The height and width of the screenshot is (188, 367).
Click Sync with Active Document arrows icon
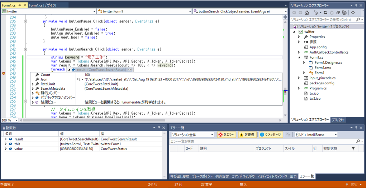tap(325, 13)
